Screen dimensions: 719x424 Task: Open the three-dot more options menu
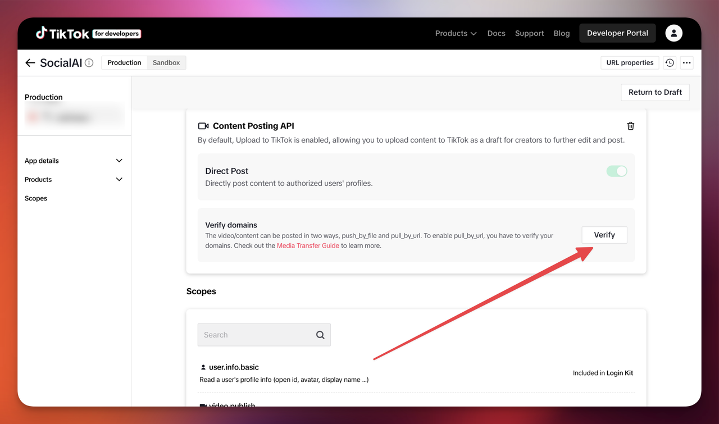(x=686, y=63)
